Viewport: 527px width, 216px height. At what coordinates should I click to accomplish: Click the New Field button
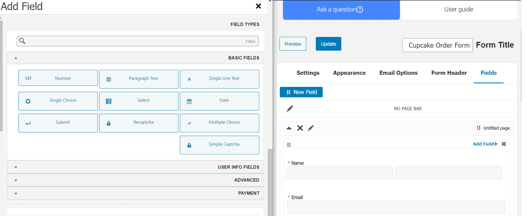tap(301, 92)
